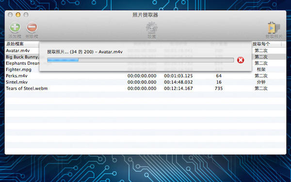
Task: Click the extract photos film icon
Action: tap(274, 28)
